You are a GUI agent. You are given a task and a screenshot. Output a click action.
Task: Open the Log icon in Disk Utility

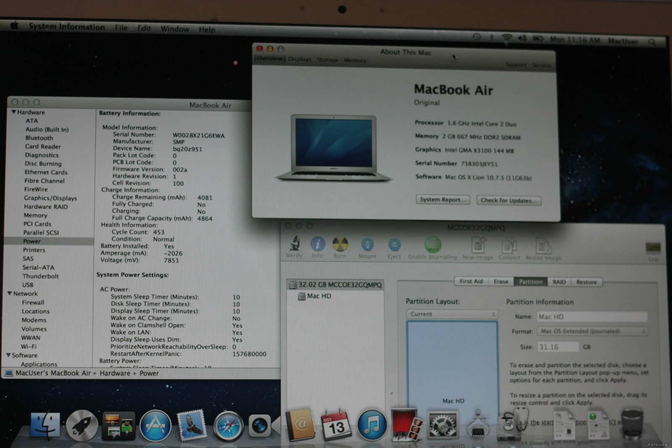(653, 248)
